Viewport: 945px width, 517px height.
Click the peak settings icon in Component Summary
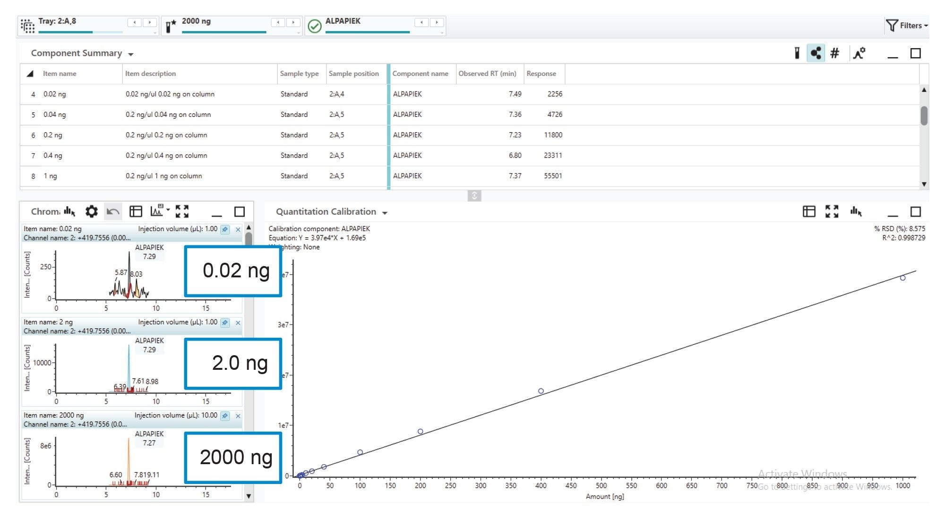[859, 53]
